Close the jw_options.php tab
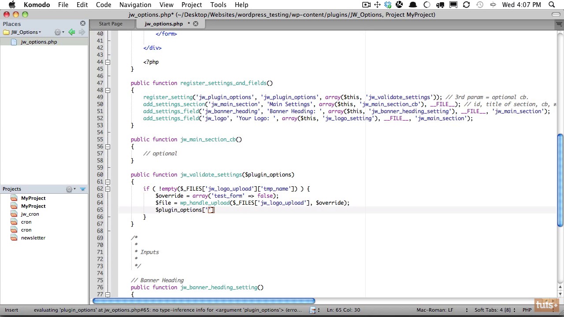Screen dimensions: 564x317 click(196, 24)
